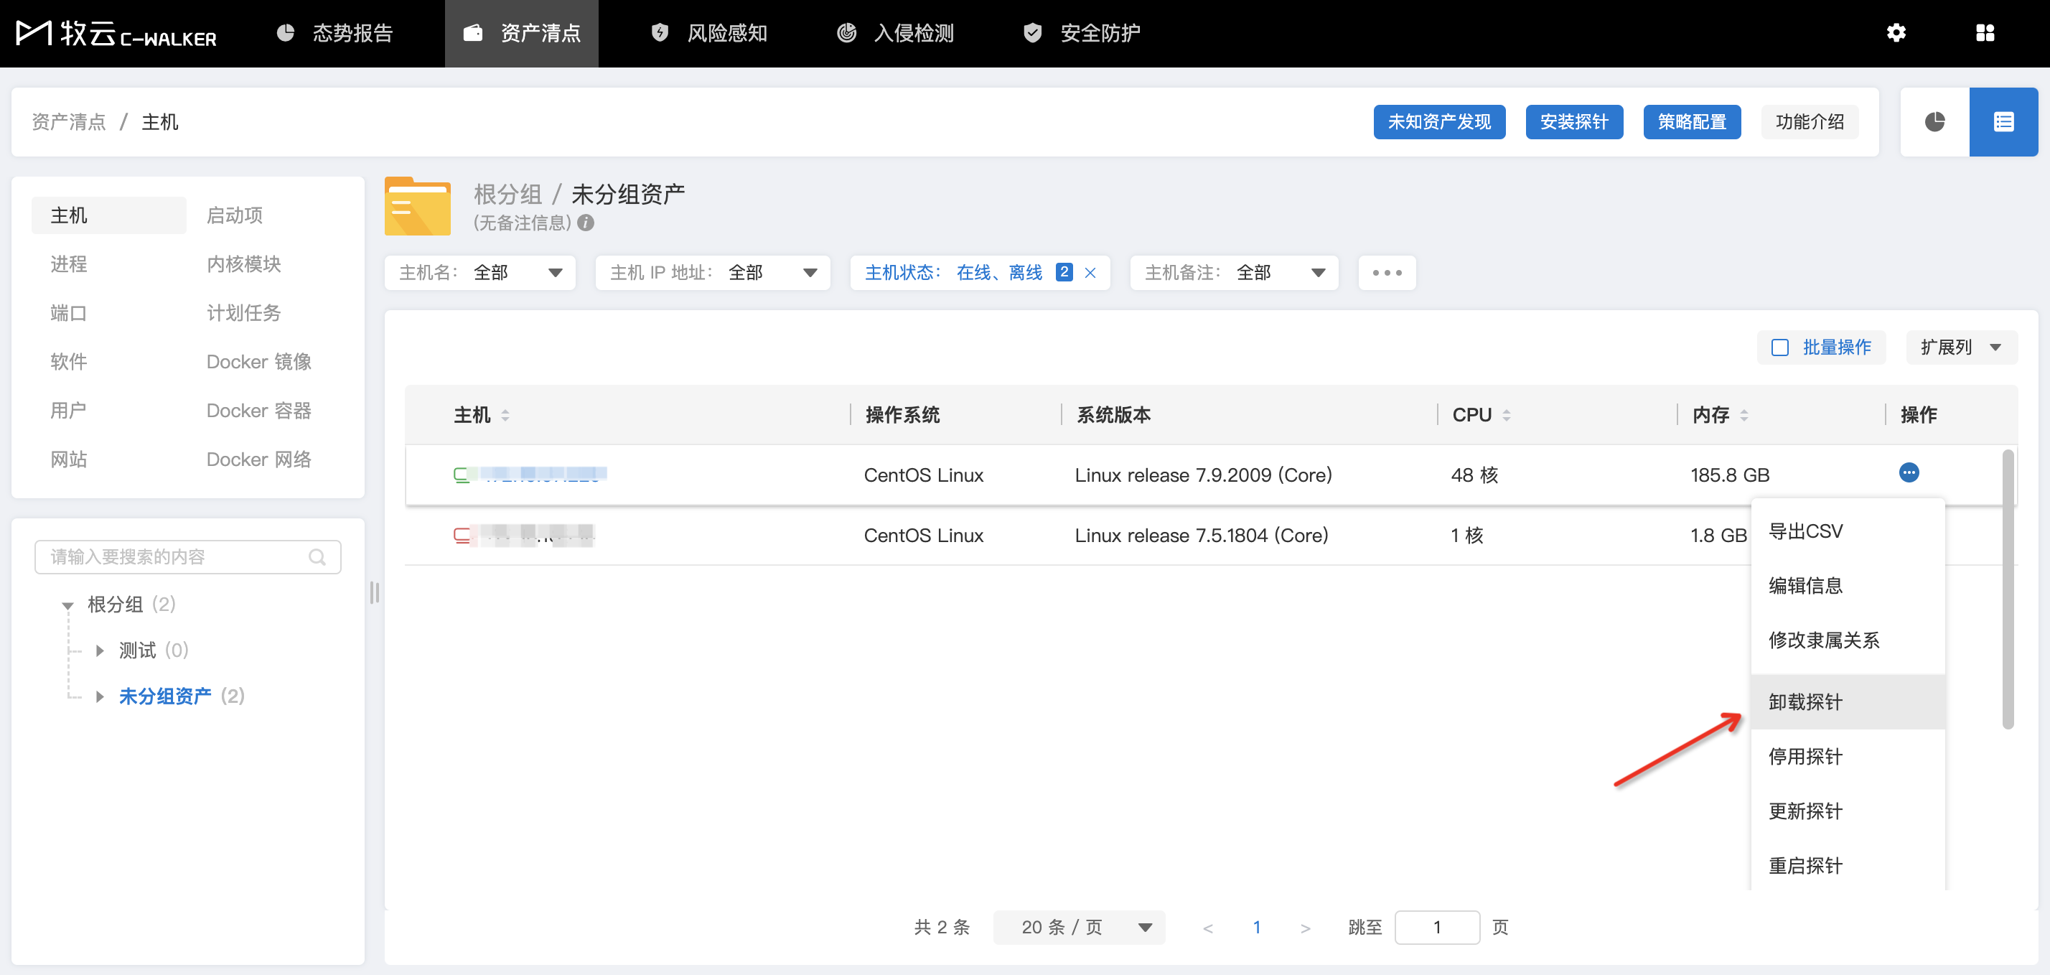Switch to pie chart view
The width and height of the screenshot is (2050, 975).
(x=1934, y=122)
